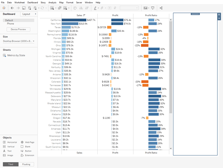Click the Share icon in toolbar
This screenshot has height=168, width=223.
tap(161, 8)
